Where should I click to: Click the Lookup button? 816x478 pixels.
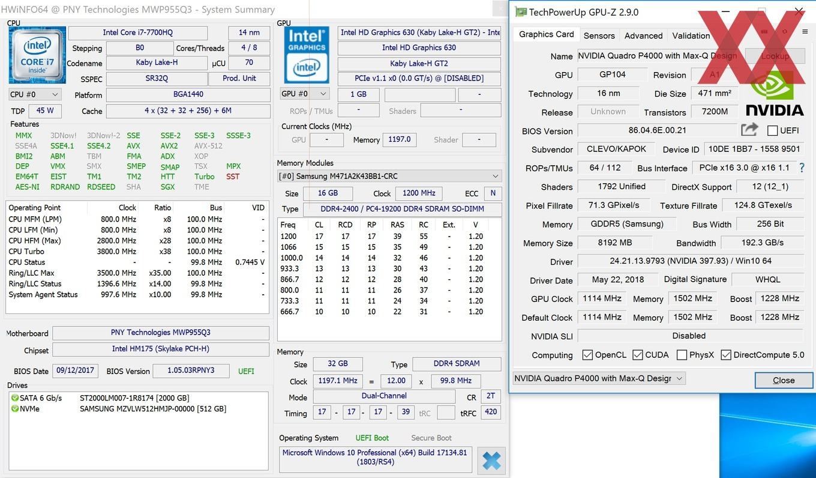(x=775, y=56)
